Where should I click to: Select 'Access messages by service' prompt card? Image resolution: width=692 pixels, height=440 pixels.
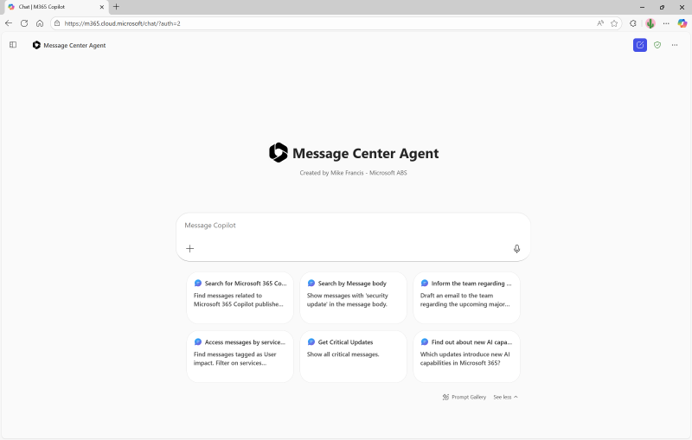tap(240, 356)
